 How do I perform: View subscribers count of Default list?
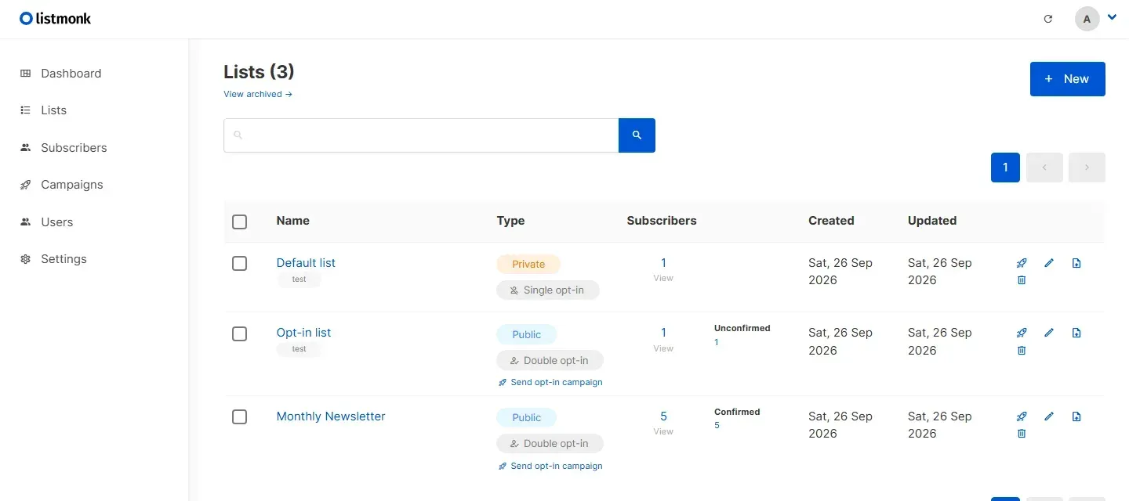[663, 263]
